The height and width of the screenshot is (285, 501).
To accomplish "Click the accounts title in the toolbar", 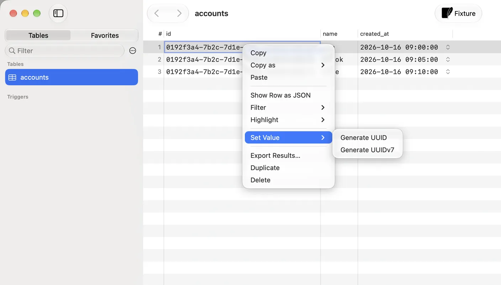I will tap(211, 14).
